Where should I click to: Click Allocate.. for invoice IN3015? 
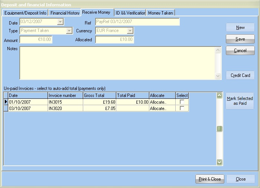tap(157, 102)
